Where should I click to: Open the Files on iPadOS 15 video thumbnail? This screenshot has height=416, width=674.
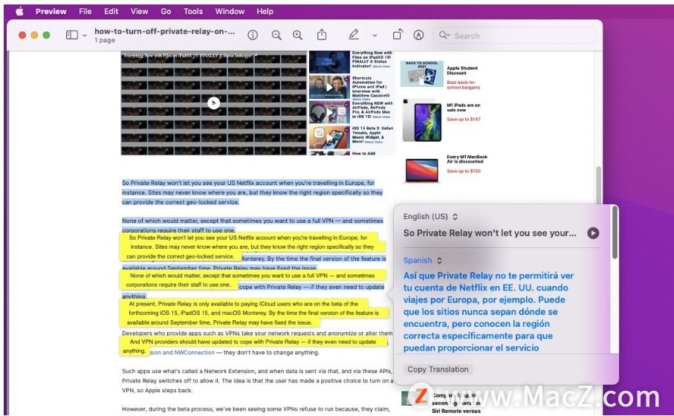coord(329,62)
